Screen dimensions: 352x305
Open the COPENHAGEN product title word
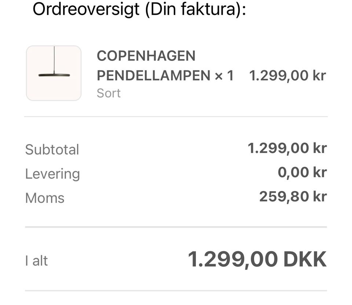[x=146, y=56]
